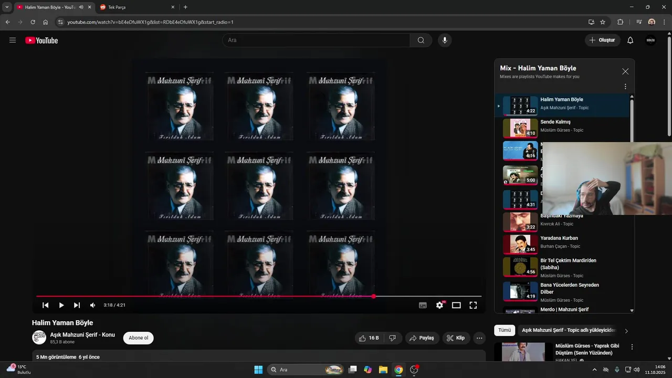Mute the video with the speaker icon
Viewport: 672px width, 378px height.
pos(93,305)
